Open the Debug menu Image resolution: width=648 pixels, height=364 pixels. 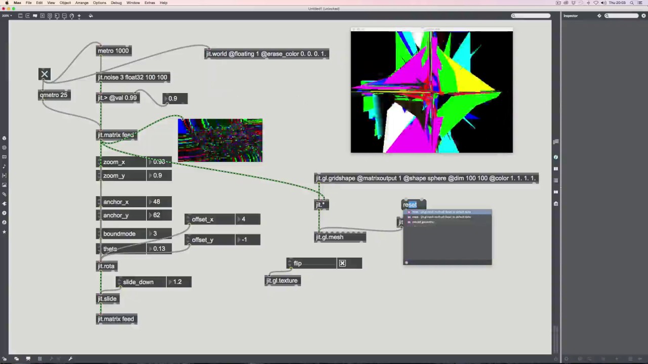point(116,3)
